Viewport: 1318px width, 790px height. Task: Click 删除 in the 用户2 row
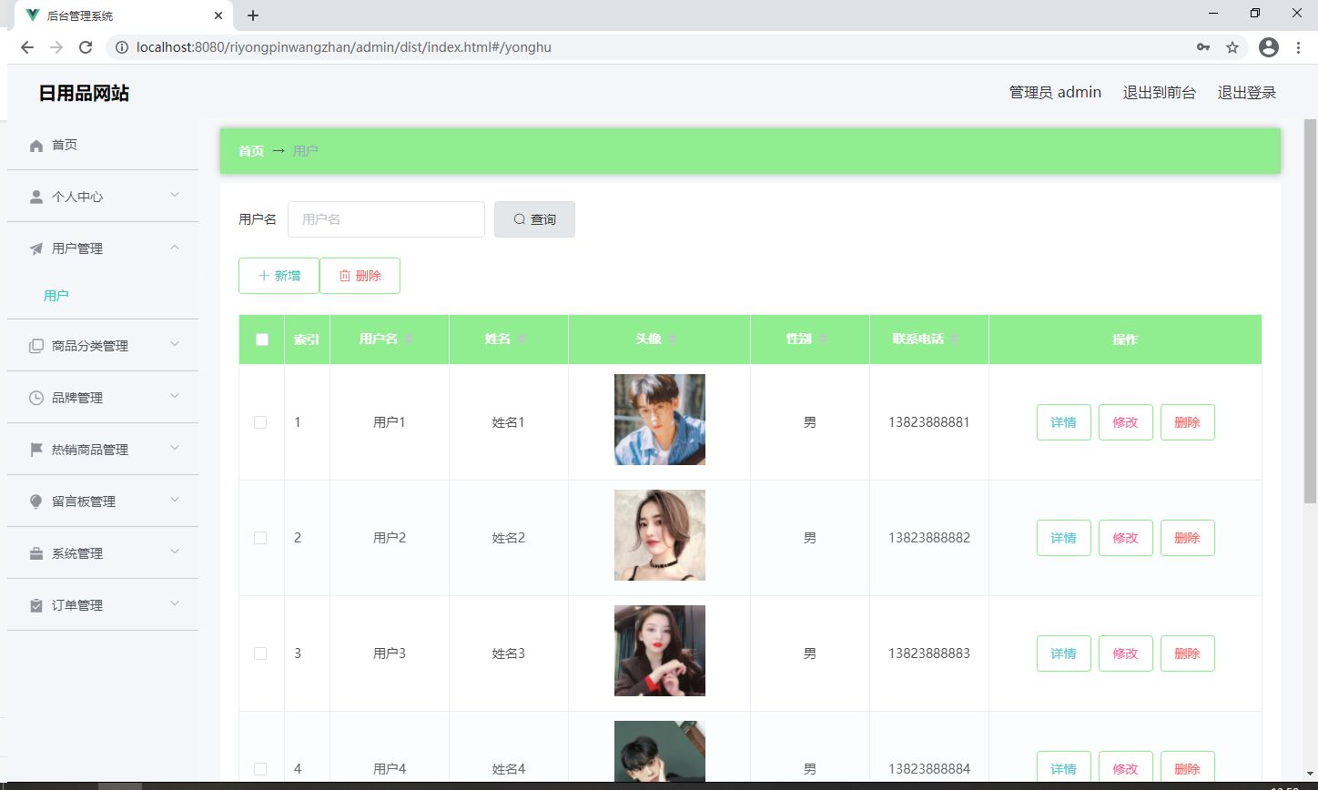[x=1188, y=538]
